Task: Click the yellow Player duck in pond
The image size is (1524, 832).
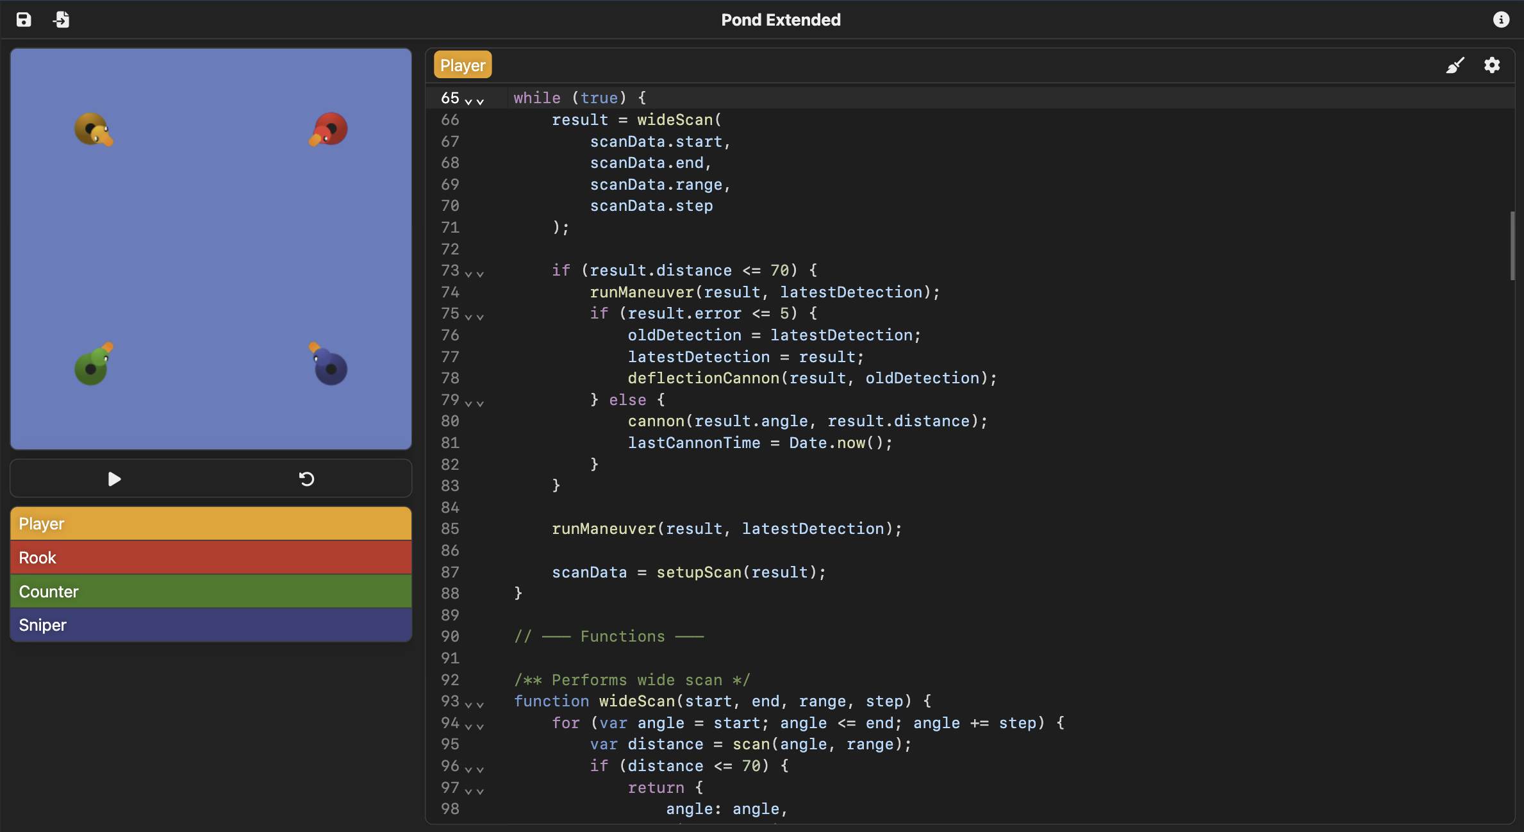Action: [94, 129]
